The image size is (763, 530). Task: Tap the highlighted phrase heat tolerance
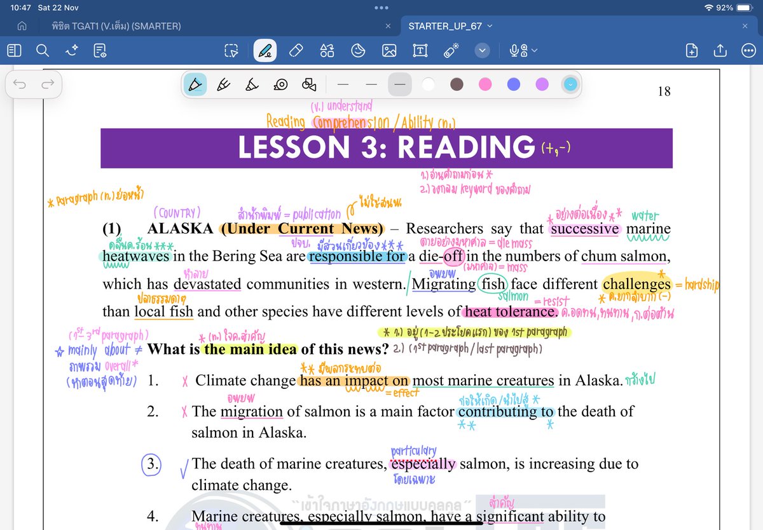tap(511, 312)
